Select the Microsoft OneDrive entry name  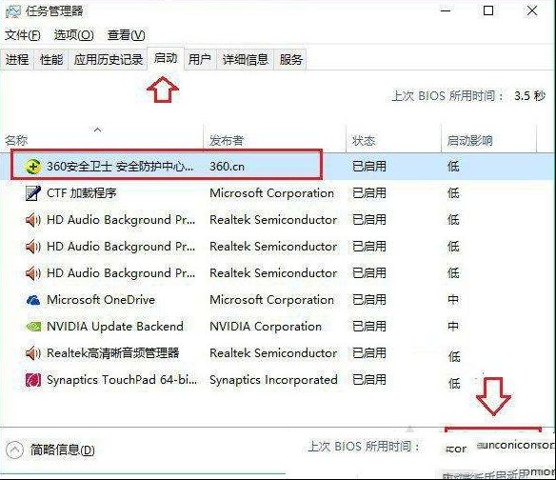(101, 300)
